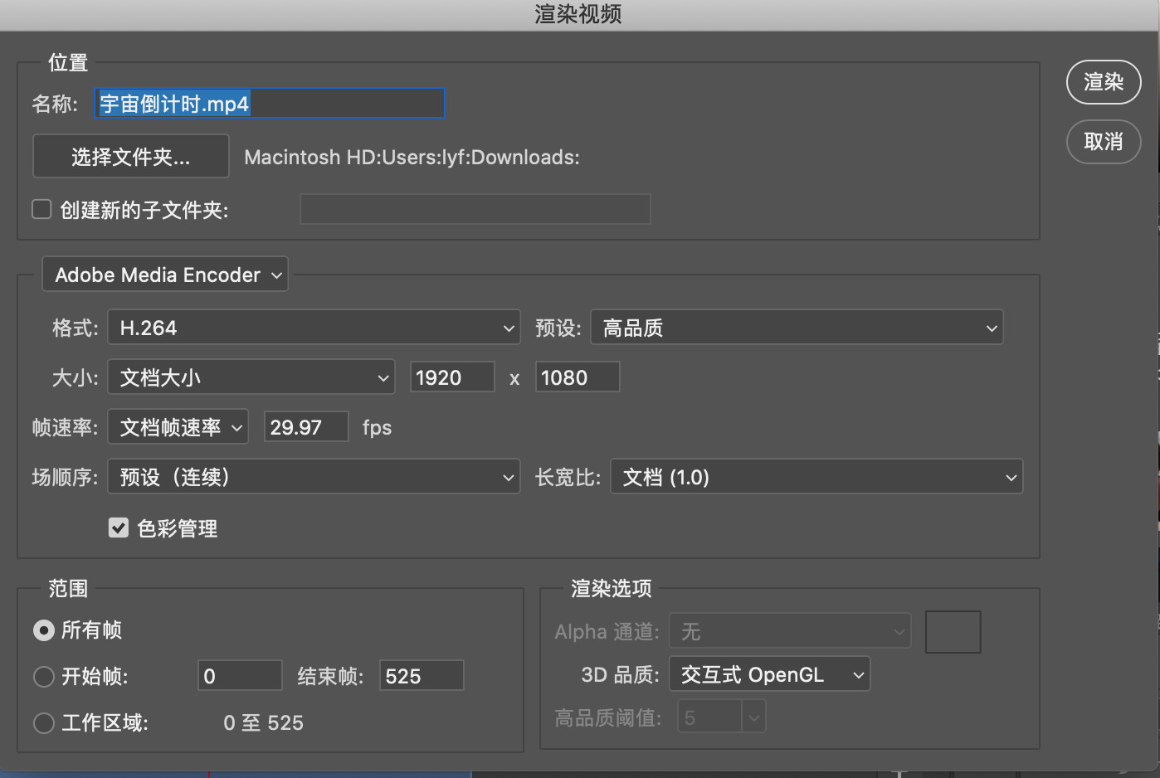Uncheck the 色彩管理 checkbox

click(119, 528)
